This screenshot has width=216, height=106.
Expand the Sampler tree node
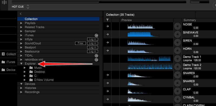(21, 31)
